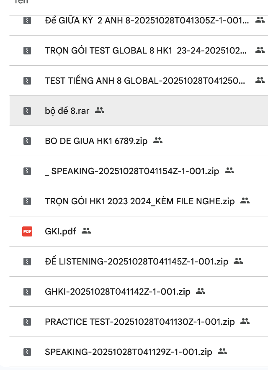Click the archive icon for ĐỀ LISTENING zip
268x370 pixels.
[x=27, y=262]
